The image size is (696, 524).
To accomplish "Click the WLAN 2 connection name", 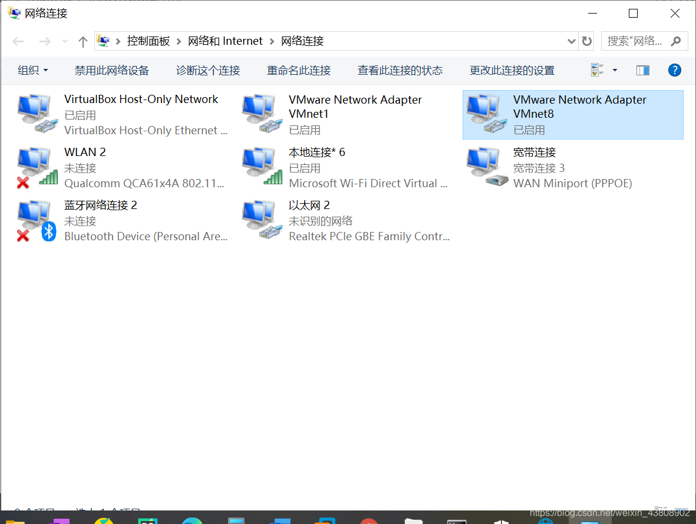I will (85, 152).
